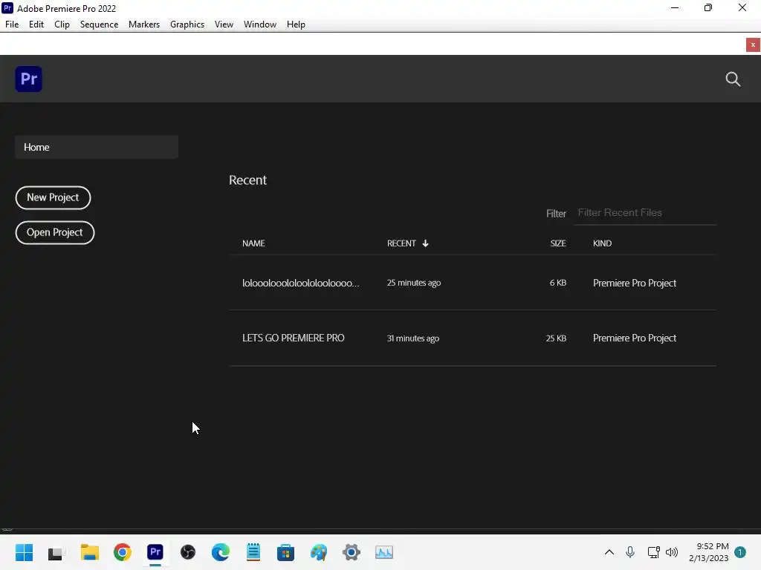761x570 pixels.
Task: Open the Sequence menu
Action: [99, 24]
